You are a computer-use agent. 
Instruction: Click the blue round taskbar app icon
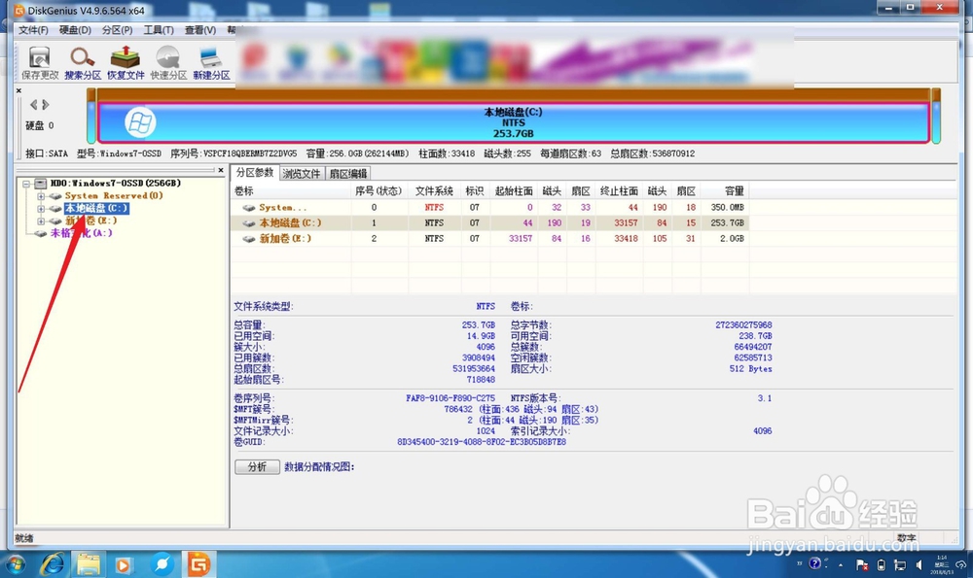point(162,564)
